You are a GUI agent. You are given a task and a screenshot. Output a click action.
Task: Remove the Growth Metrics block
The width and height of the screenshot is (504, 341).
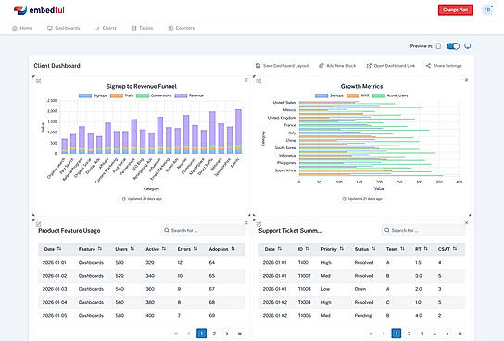pyautogui.click(x=466, y=80)
